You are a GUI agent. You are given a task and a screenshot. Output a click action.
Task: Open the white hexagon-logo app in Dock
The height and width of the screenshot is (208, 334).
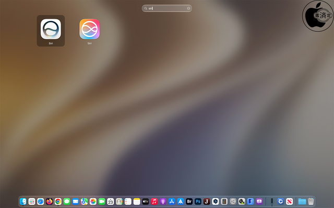click(x=216, y=201)
